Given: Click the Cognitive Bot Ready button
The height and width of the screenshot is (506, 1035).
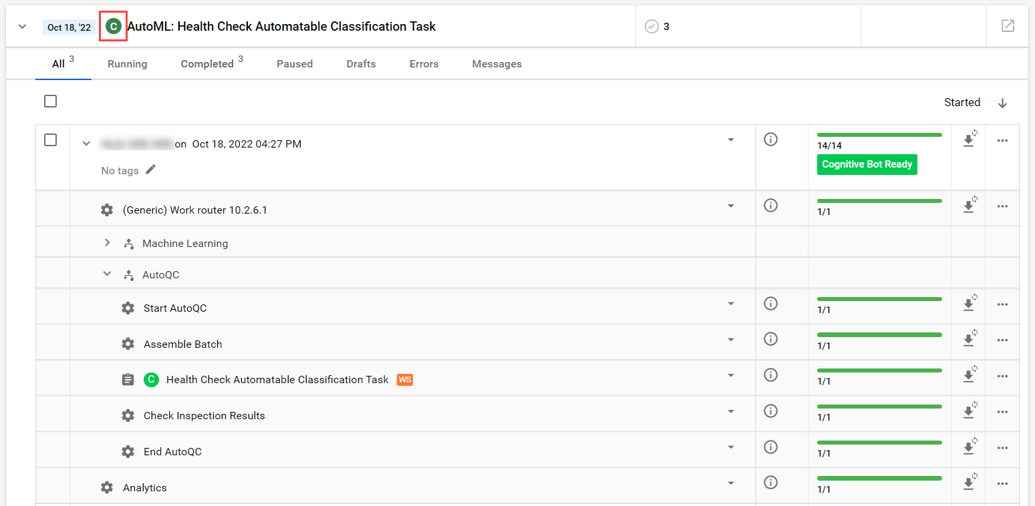Looking at the screenshot, I should click(867, 164).
